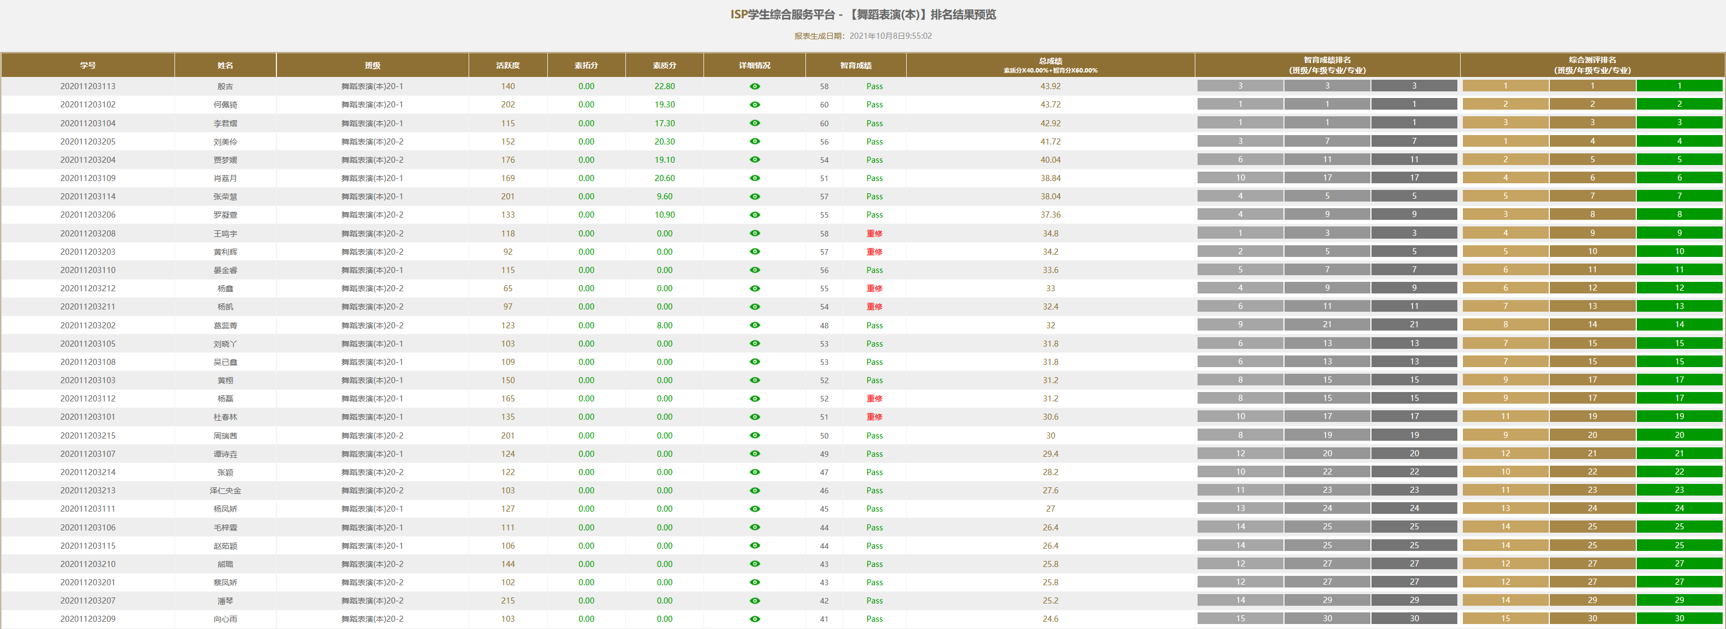The height and width of the screenshot is (629, 1726).
Task: Click green overall rank 30 cell for 向心雨
Action: pos(1679,618)
